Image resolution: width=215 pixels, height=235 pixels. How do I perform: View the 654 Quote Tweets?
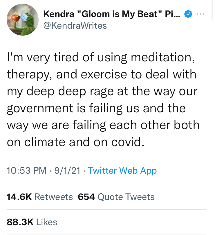pyautogui.click(x=116, y=197)
